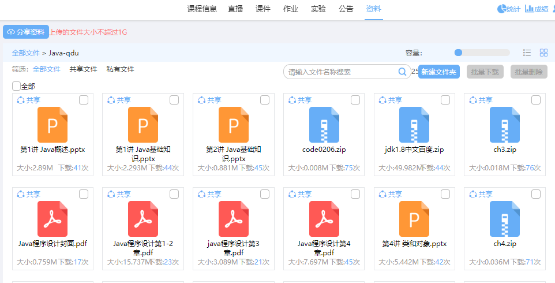555x283 pixels.
Task: Open the jdk1.8中文百度.zip file icon
Action: (x=414, y=125)
